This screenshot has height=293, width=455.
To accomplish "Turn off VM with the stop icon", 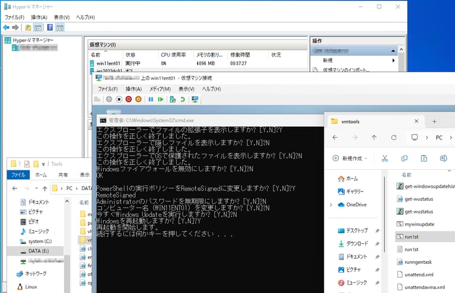I will 119,99.
